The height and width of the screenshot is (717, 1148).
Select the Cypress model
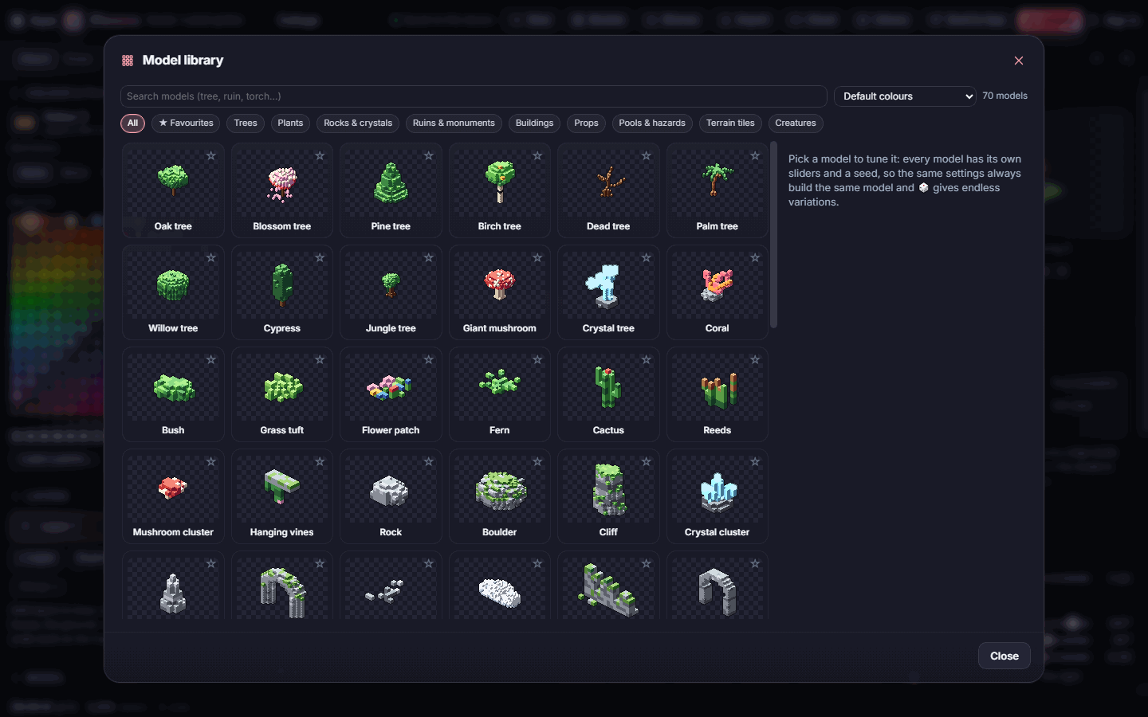pos(282,292)
